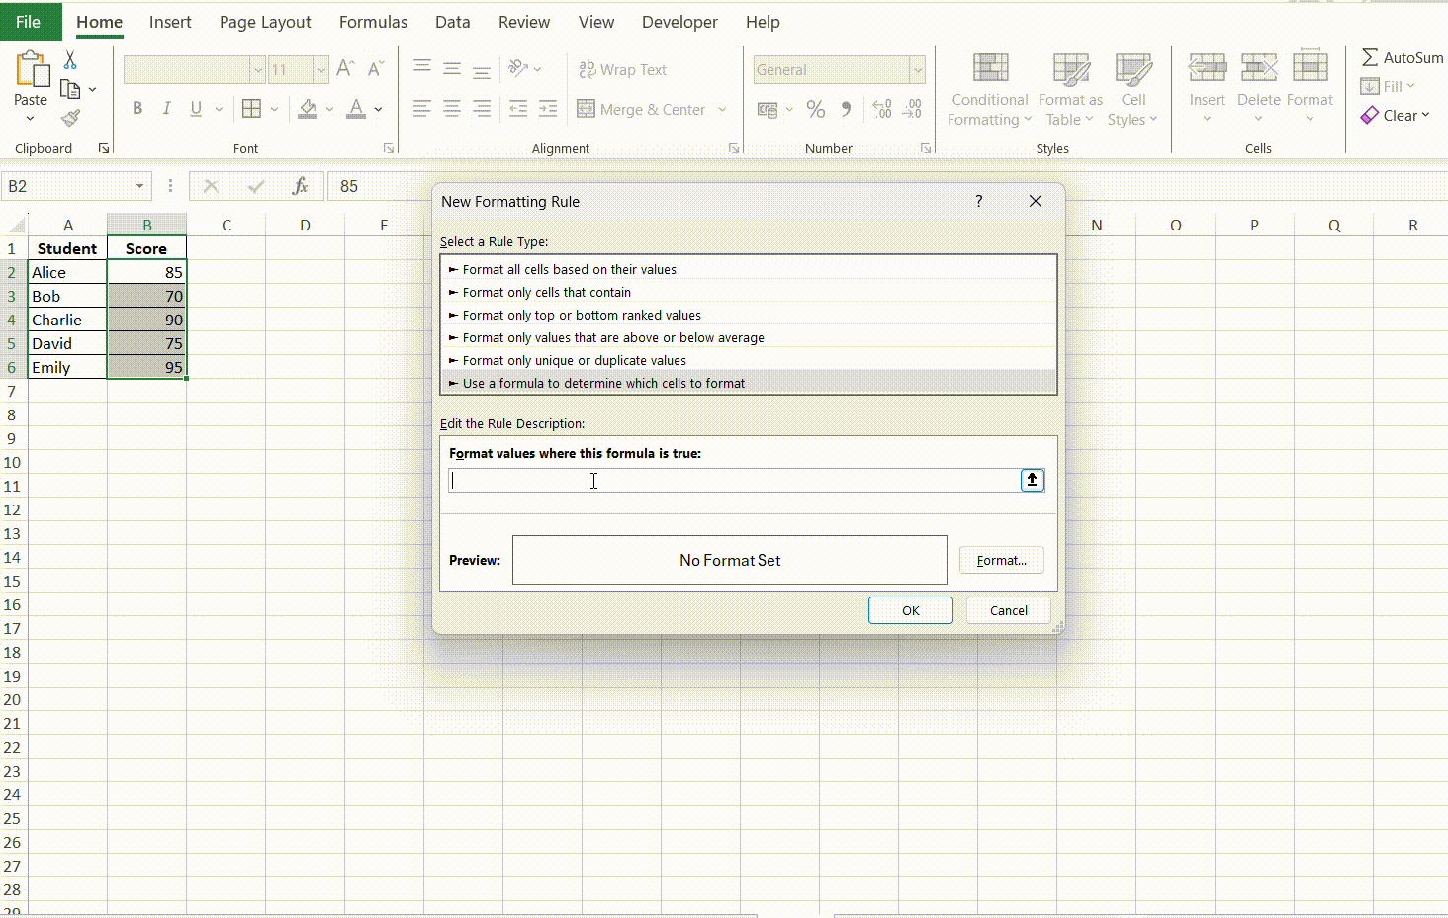Open Clipboard group dialog launcher

click(x=104, y=148)
